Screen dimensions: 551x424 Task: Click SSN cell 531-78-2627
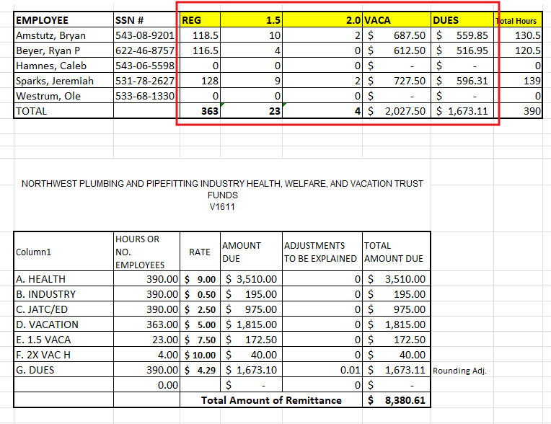[x=146, y=81]
